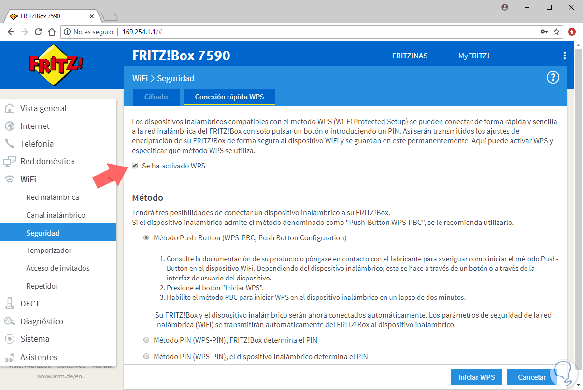Minimize the browser window
Image resolution: width=583 pixels, height=390 pixels.
coord(527,7)
